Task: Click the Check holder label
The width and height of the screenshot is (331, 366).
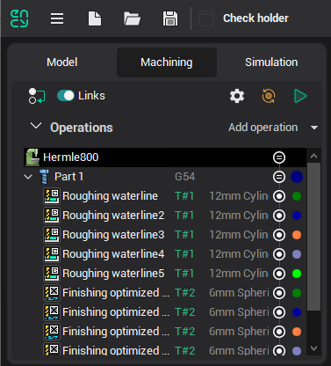Action: tap(255, 18)
